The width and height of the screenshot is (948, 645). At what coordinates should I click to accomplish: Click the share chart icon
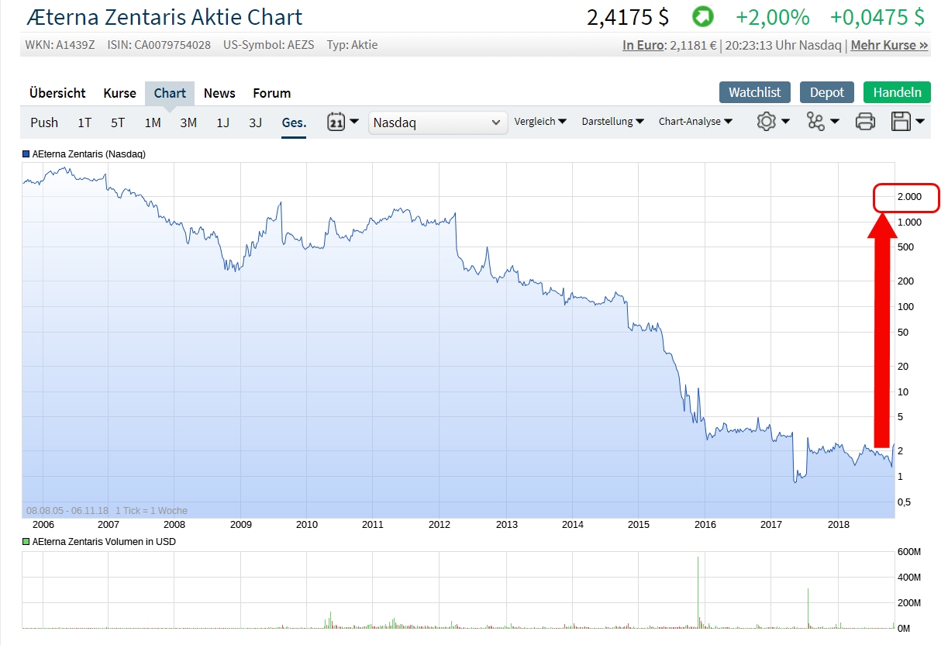pos(816,122)
